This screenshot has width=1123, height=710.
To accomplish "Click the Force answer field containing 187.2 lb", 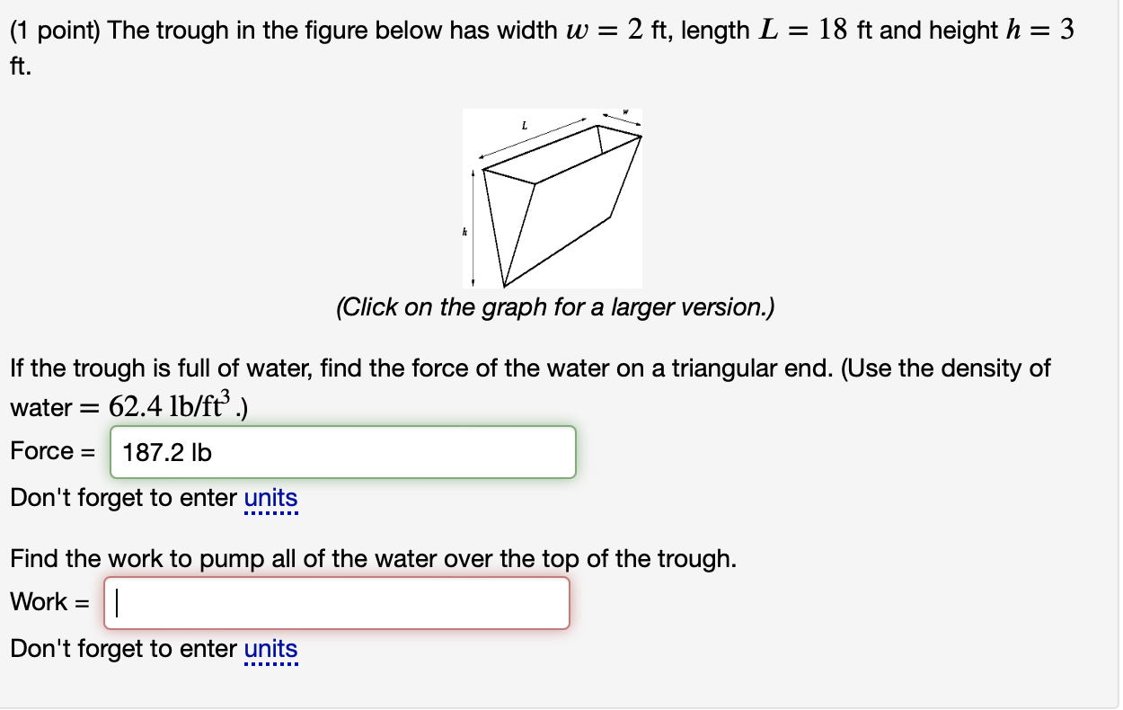I will (x=341, y=452).
